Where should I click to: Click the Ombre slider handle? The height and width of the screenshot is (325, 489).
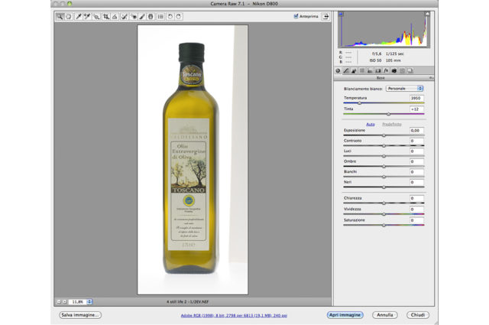(x=384, y=167)
